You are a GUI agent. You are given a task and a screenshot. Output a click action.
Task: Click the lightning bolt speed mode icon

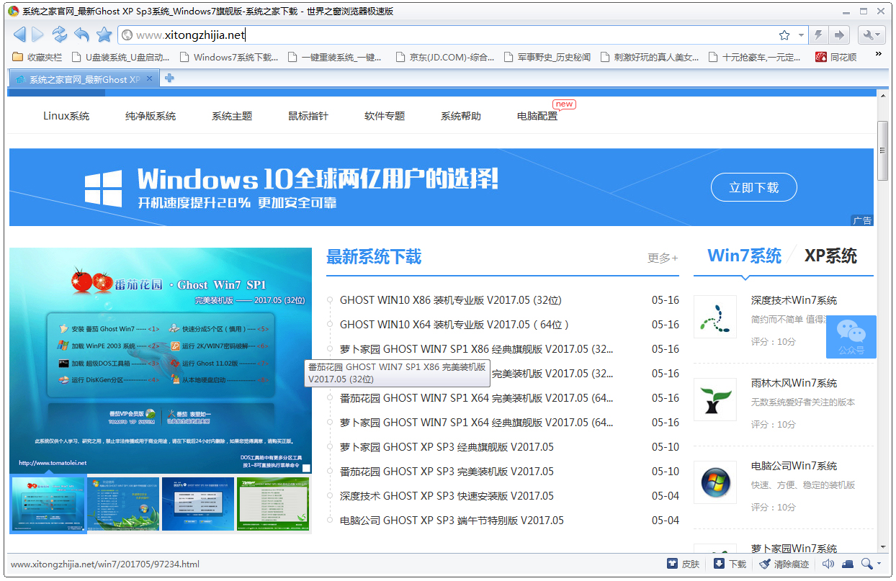[x=818, y=35]
